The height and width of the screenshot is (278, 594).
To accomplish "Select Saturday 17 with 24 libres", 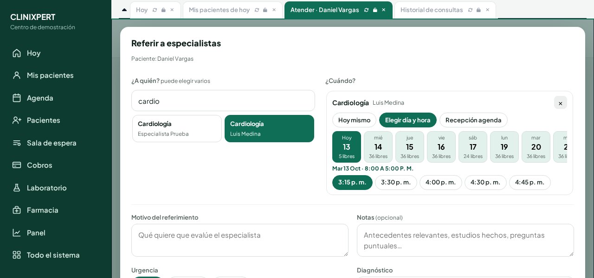I will [x=473, y=147].
